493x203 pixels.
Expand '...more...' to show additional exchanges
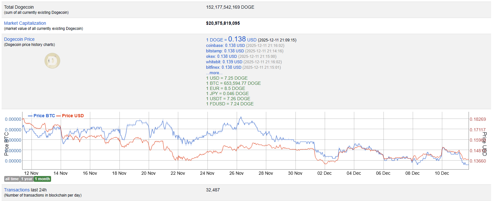214,73
